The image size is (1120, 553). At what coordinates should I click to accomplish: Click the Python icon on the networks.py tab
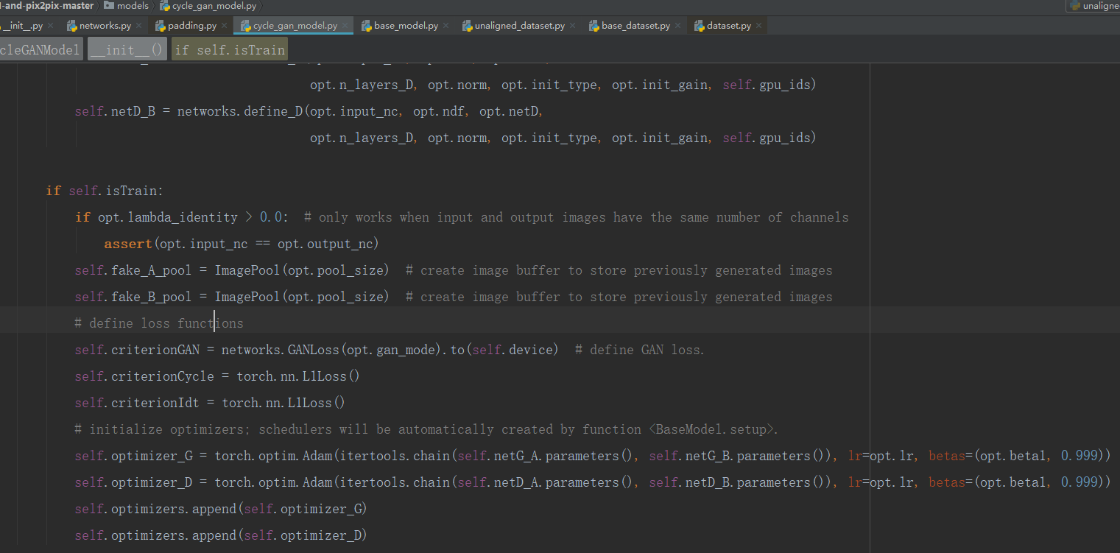71,24
